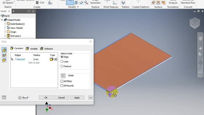Viewport: 204px width, 115px height.
Task: Expand the Solid Bodies(1) node
Action: click(x=5, y=24)
